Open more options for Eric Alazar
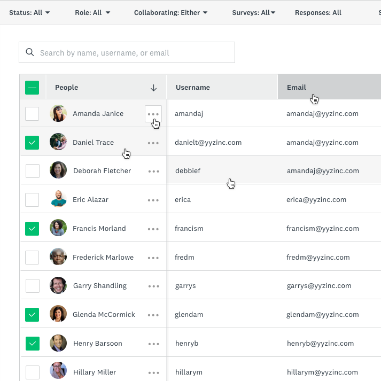 tap(153, 200)
